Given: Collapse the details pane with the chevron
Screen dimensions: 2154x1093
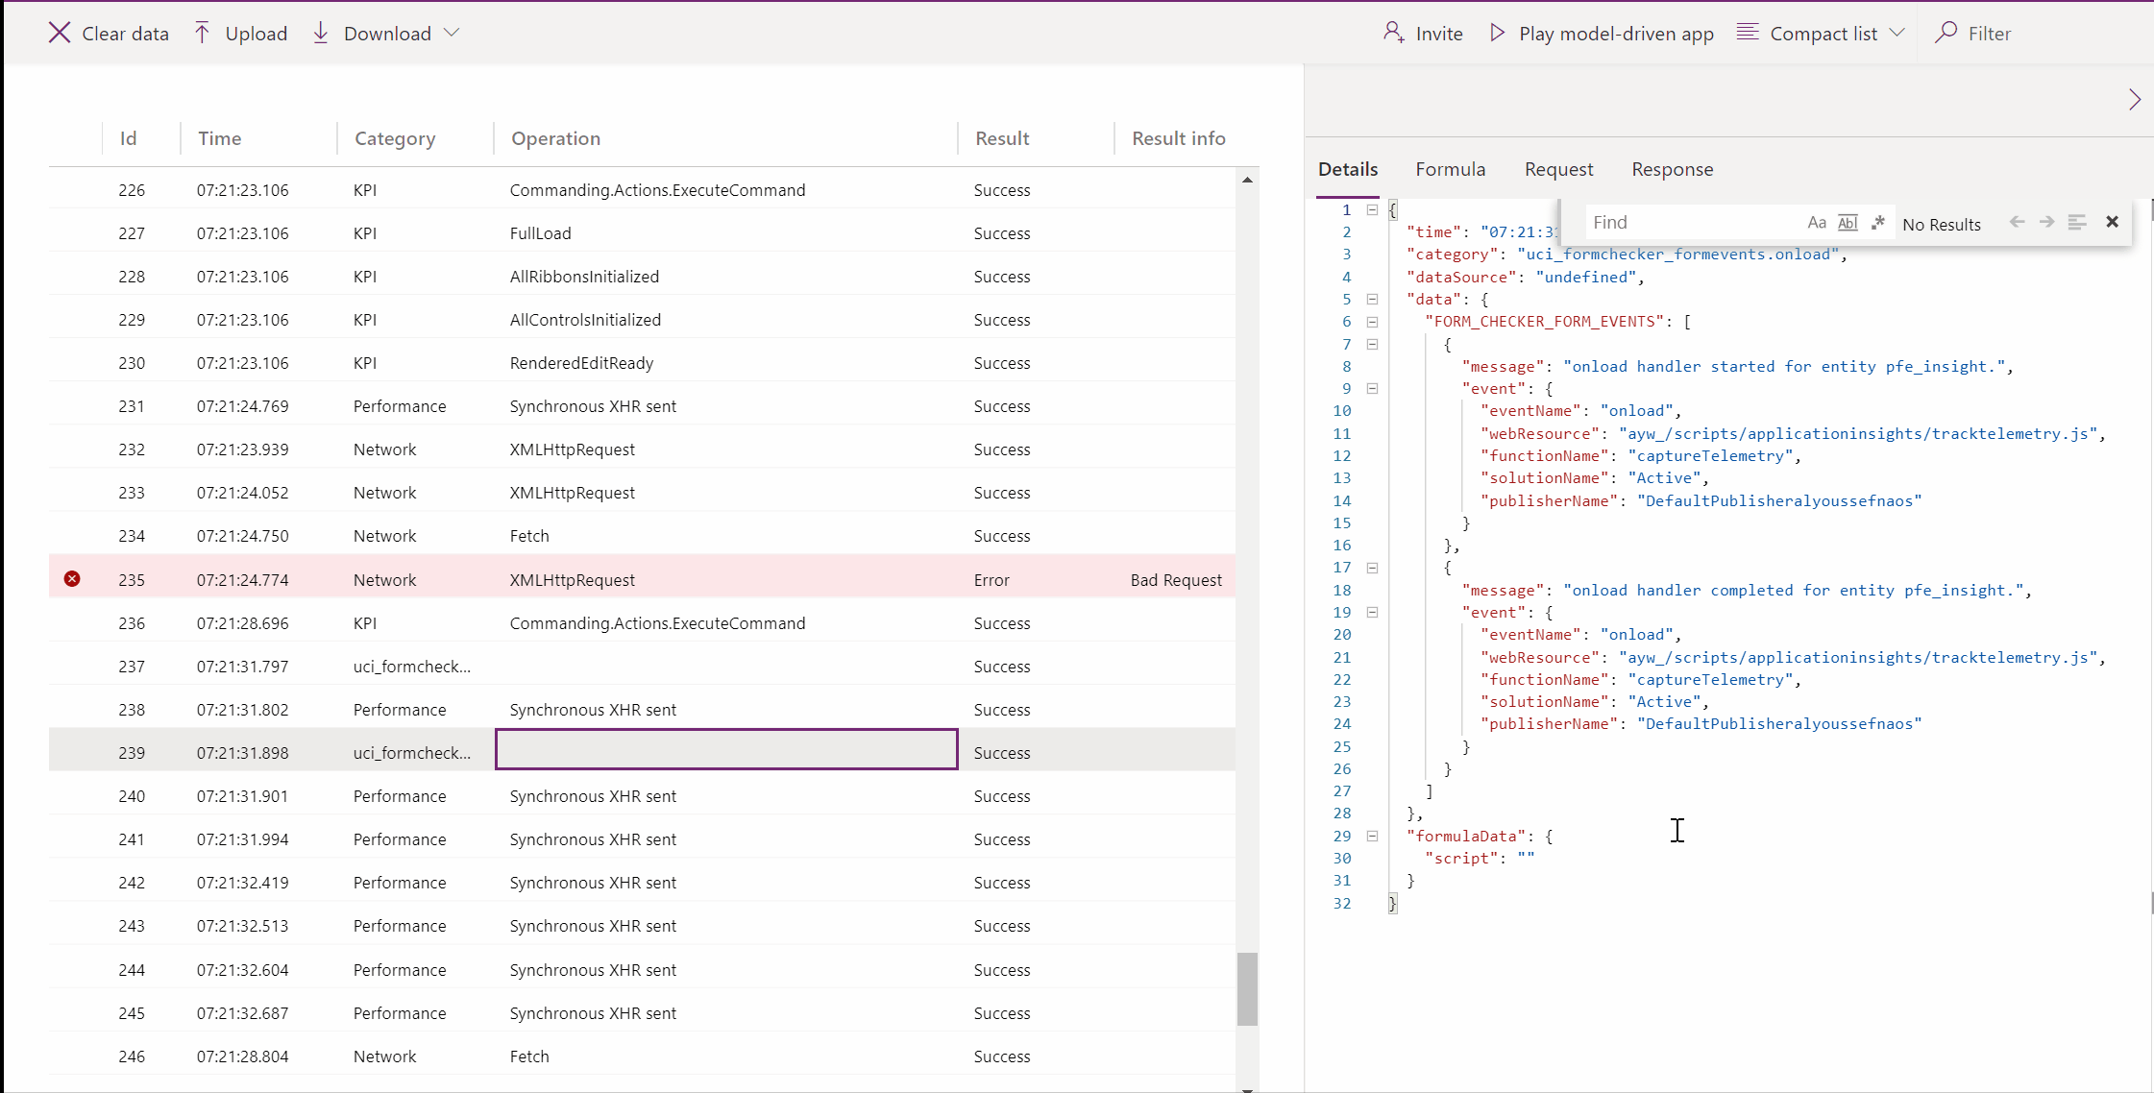Looking at the screenshot, I should click(x=2134, y=100).
